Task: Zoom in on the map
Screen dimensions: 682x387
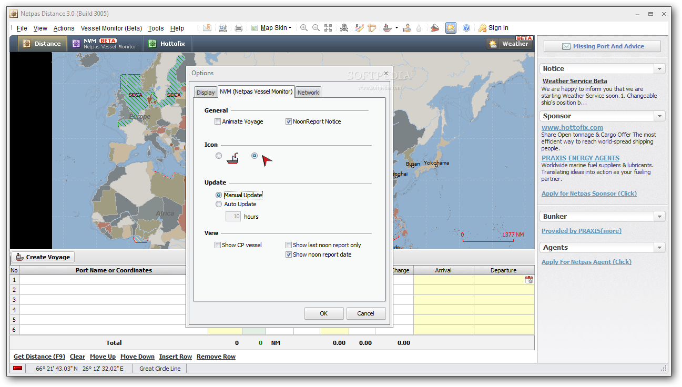Action: point(304,28)
